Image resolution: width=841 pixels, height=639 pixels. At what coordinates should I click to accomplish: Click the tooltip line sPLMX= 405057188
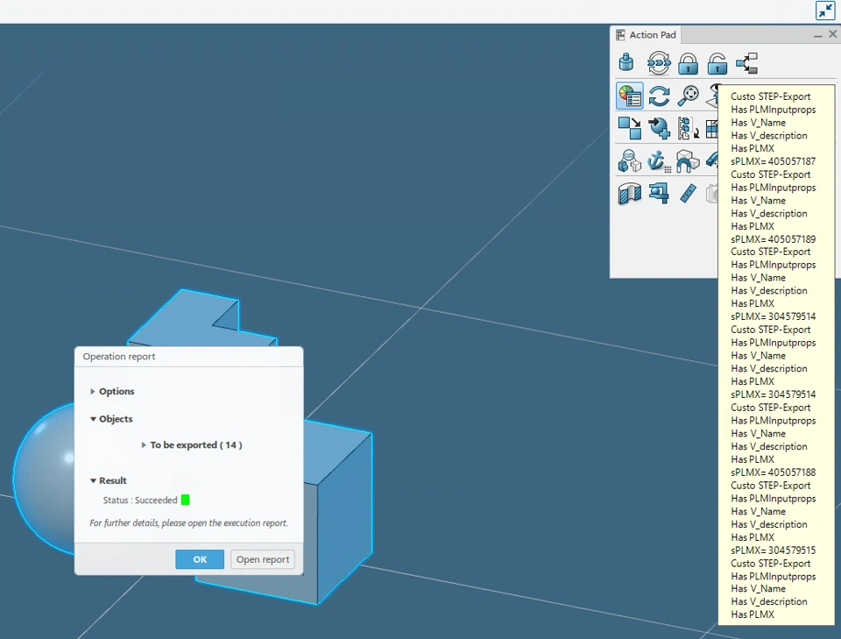pyautogui.click(x=773, y=472)
